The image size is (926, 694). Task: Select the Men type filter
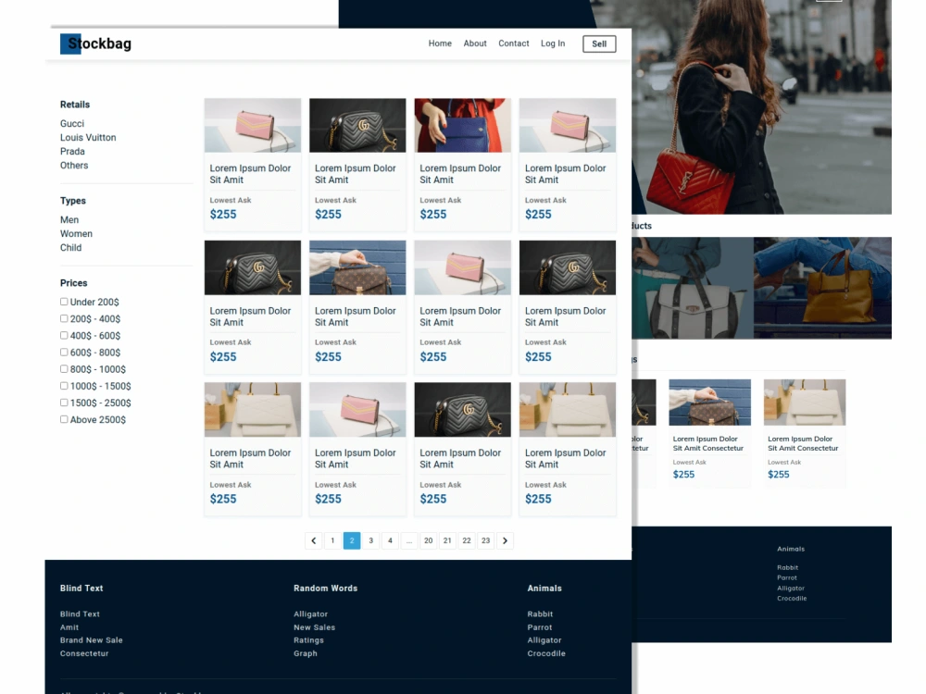(69, 219)
